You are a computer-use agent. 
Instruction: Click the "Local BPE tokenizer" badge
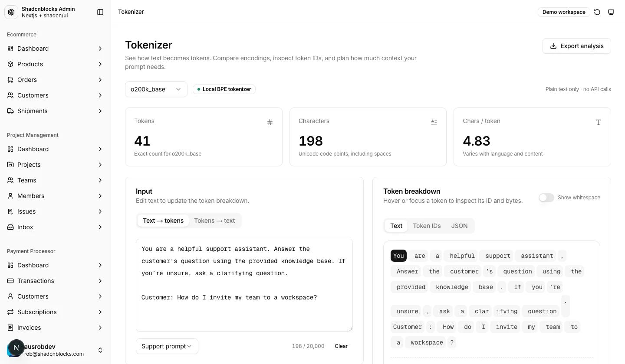(x=224, y=89)
